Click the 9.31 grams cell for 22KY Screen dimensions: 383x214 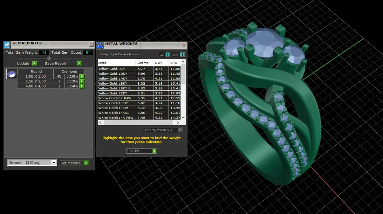pyautogui.click(x=145, y=93)
